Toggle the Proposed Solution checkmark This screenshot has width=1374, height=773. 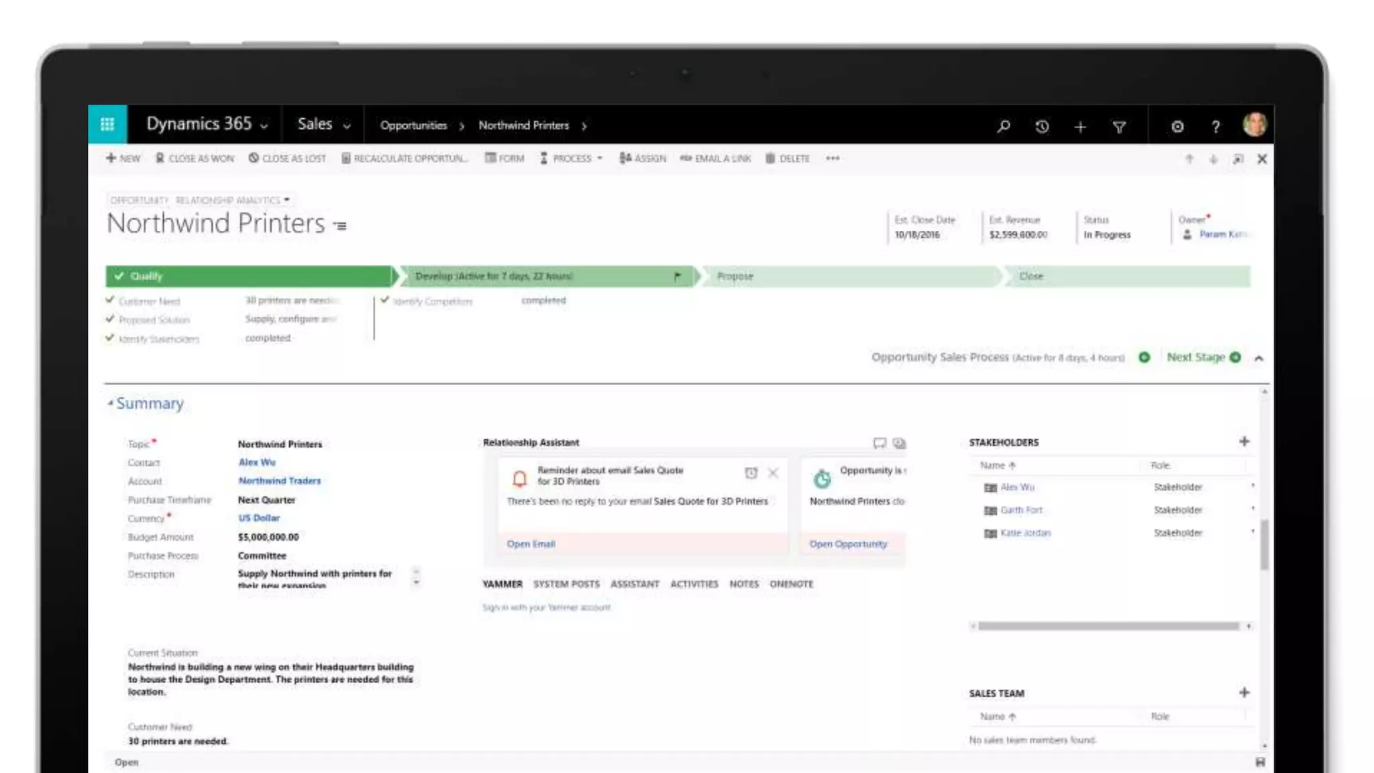pos(110,319)
